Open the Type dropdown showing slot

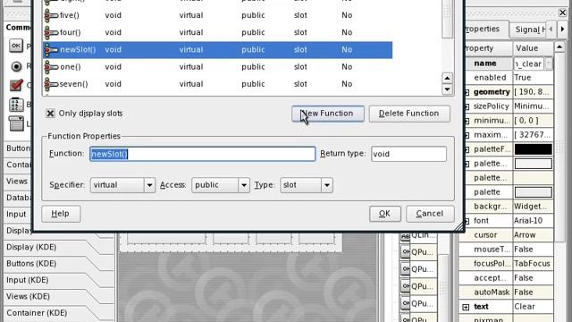coord(306,185)
